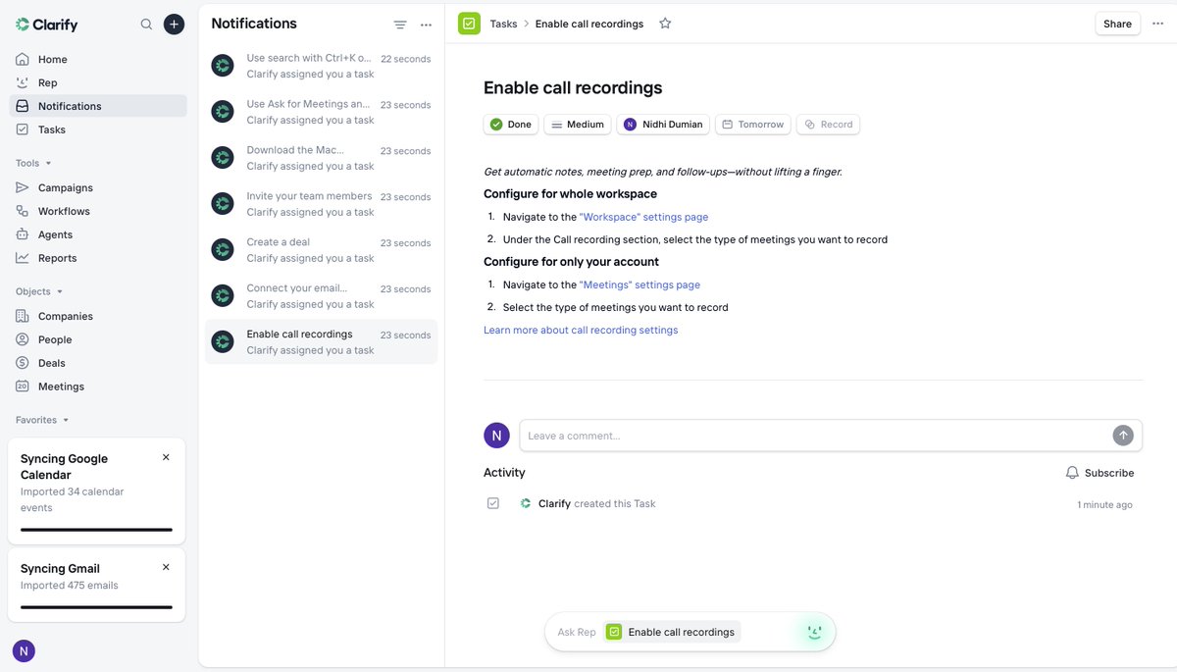The width and height of the screenshot is (1177, 672).
Task: Go to Home in sidebar
Action: coord(98,59)
